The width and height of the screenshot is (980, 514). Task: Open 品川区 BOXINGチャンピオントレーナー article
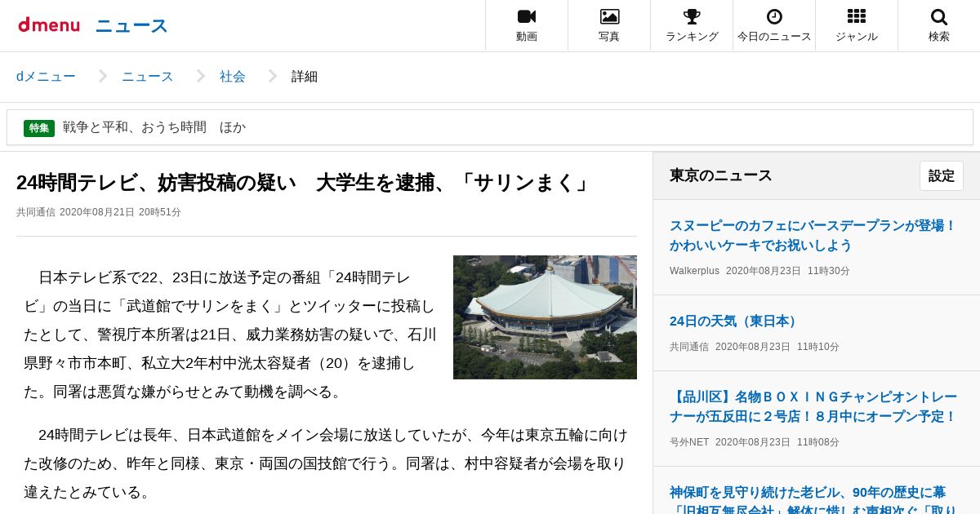click(813, 407)
